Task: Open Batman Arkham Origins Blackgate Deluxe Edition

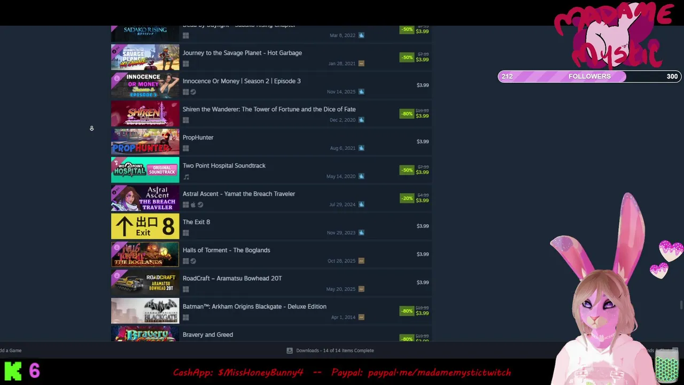Action: pos(254,307)
